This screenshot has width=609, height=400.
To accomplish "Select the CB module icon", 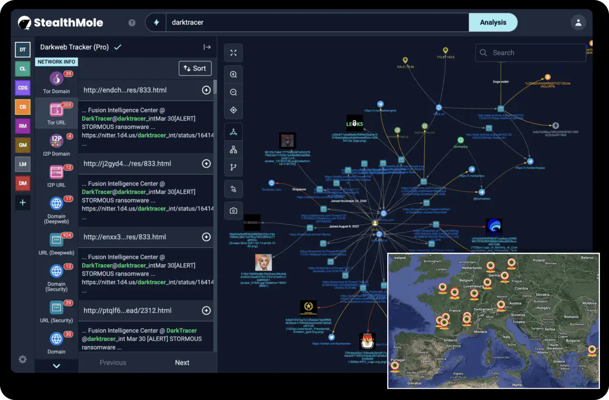I will [x=22, y=107].
